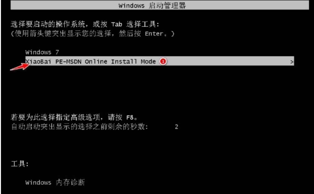Click the Enter key label in the hint
Screen dimensions: 314x194
[x=154, y=34]
